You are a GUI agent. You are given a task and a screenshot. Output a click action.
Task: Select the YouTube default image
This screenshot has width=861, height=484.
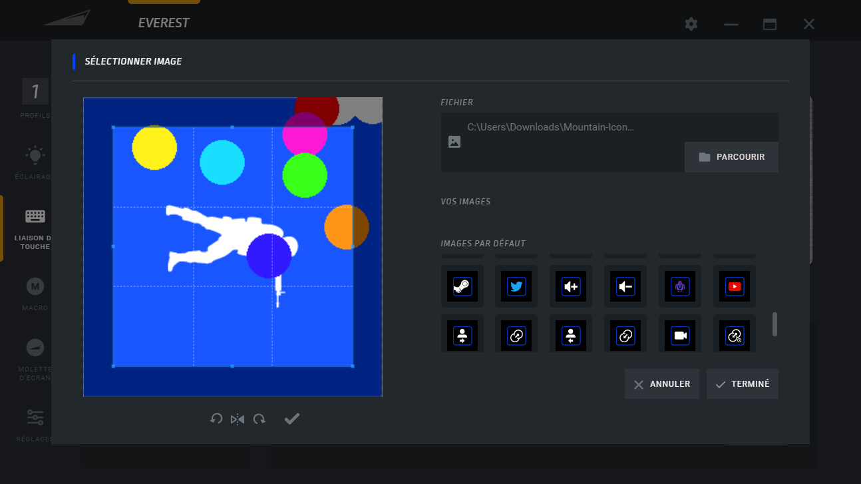pos(735,287)
